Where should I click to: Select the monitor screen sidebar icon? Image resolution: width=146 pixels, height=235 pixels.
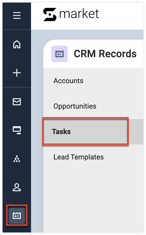[x=17, y=130]
